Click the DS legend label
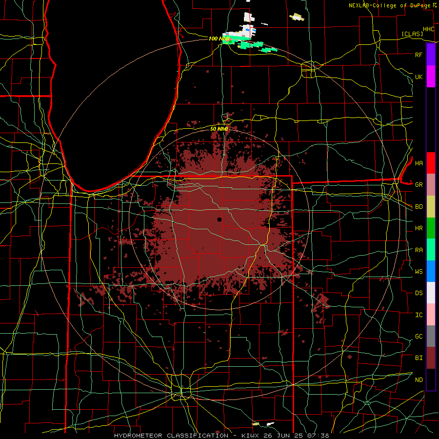 419,293
